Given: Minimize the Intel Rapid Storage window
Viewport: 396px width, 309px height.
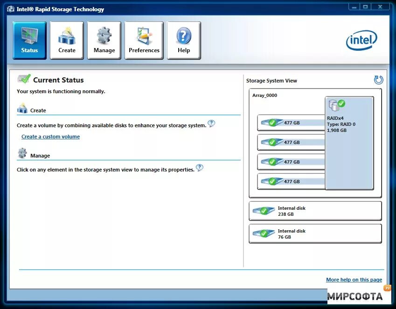Looking at the screenshot, I should click(354, 7).
